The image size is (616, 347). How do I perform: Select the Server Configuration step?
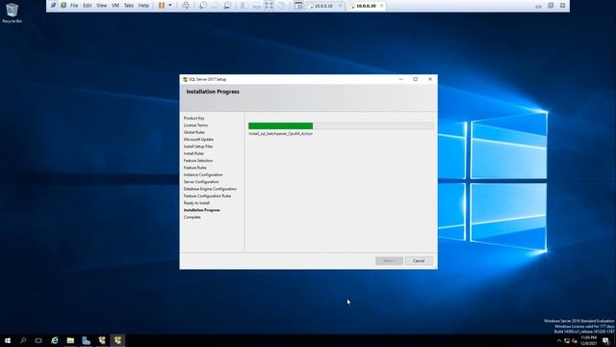(201, 182)
